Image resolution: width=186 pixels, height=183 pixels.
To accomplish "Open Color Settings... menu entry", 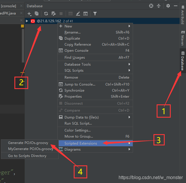I will (95, 130).
